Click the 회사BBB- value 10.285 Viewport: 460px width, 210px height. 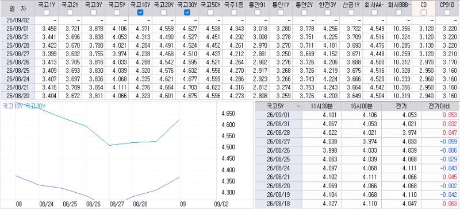(401, 45)
